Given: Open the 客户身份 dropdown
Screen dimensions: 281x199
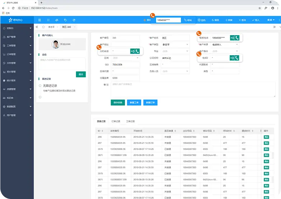Looking at the screenshot, I should [225, 51].
